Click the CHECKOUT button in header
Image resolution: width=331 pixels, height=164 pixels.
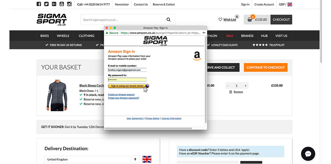click(x=281, y=19)
